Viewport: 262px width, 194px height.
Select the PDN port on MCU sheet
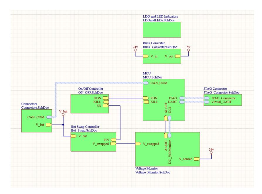tap(146, 98)
